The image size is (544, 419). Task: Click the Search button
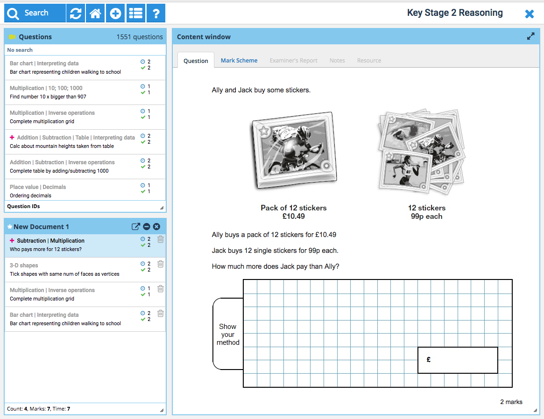[x=35, y=14]
